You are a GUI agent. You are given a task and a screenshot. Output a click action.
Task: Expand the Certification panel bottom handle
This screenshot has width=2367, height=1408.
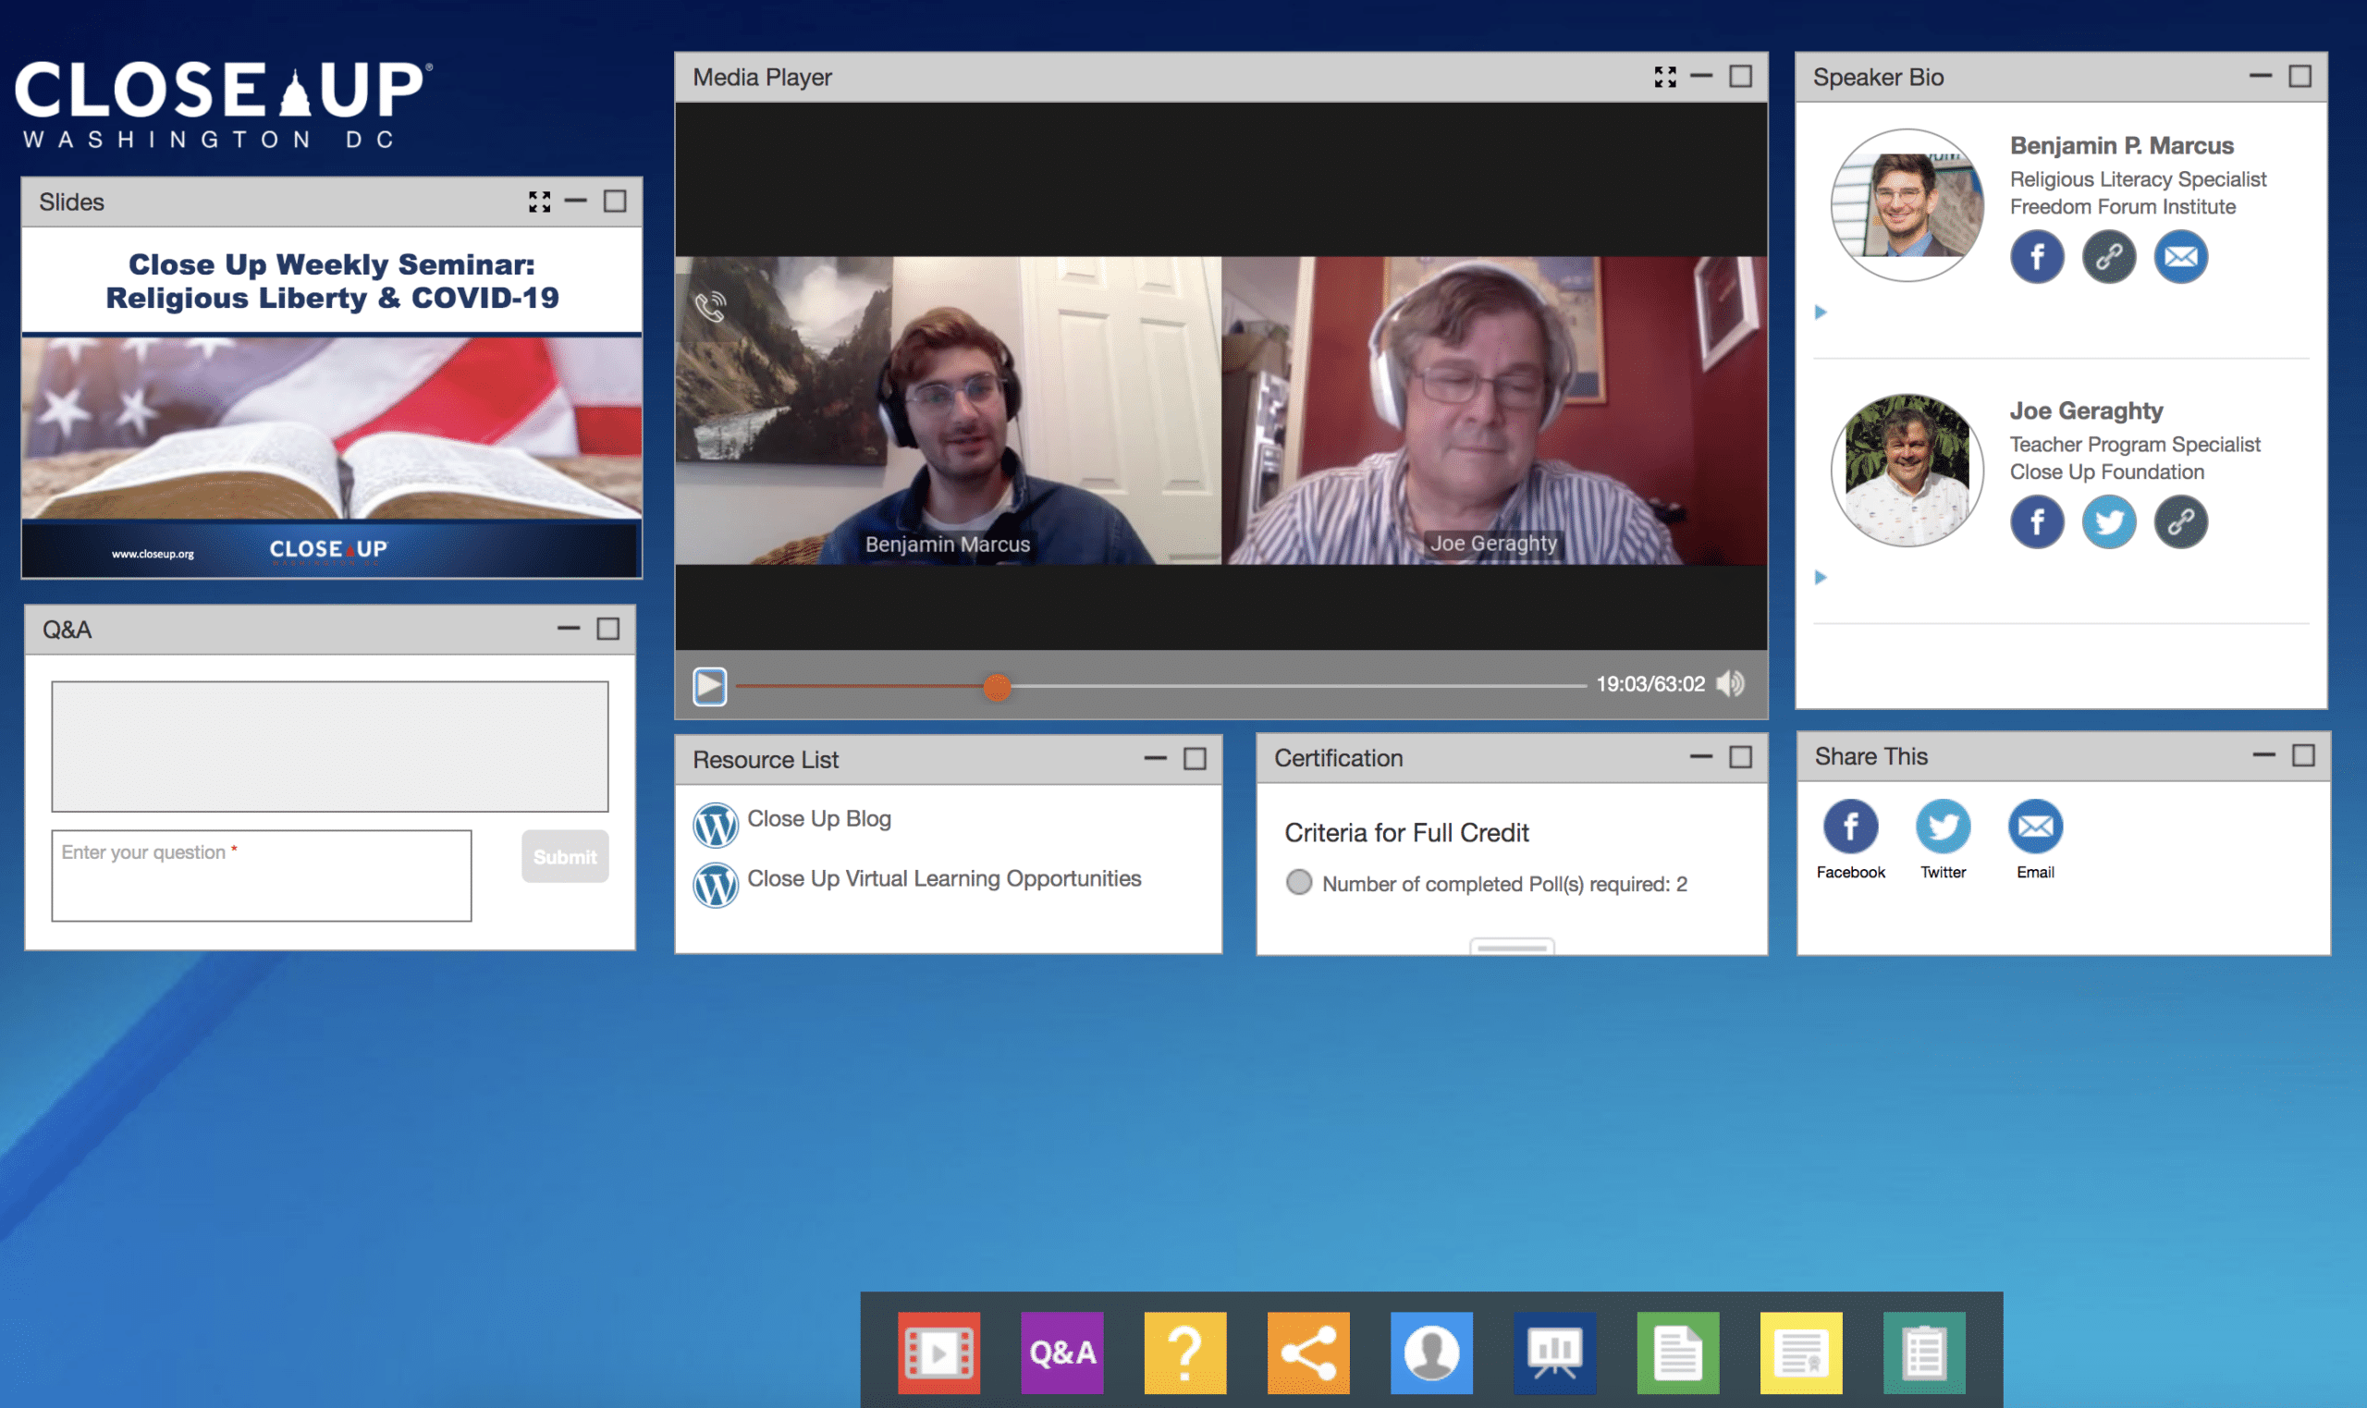pyautogui.click(x=1512, y=946)
